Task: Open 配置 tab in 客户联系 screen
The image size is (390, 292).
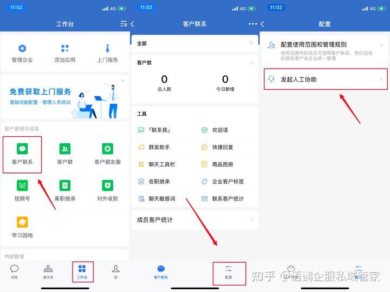Action: tap(229, 271)
